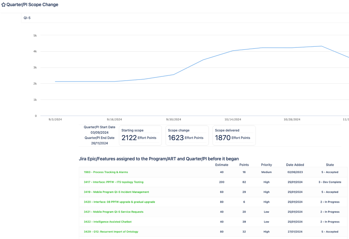The width and height of the screenshot is (349, 239).
Task: Click the Quarter/PI Scope Change title
Action: click(32, 5)
